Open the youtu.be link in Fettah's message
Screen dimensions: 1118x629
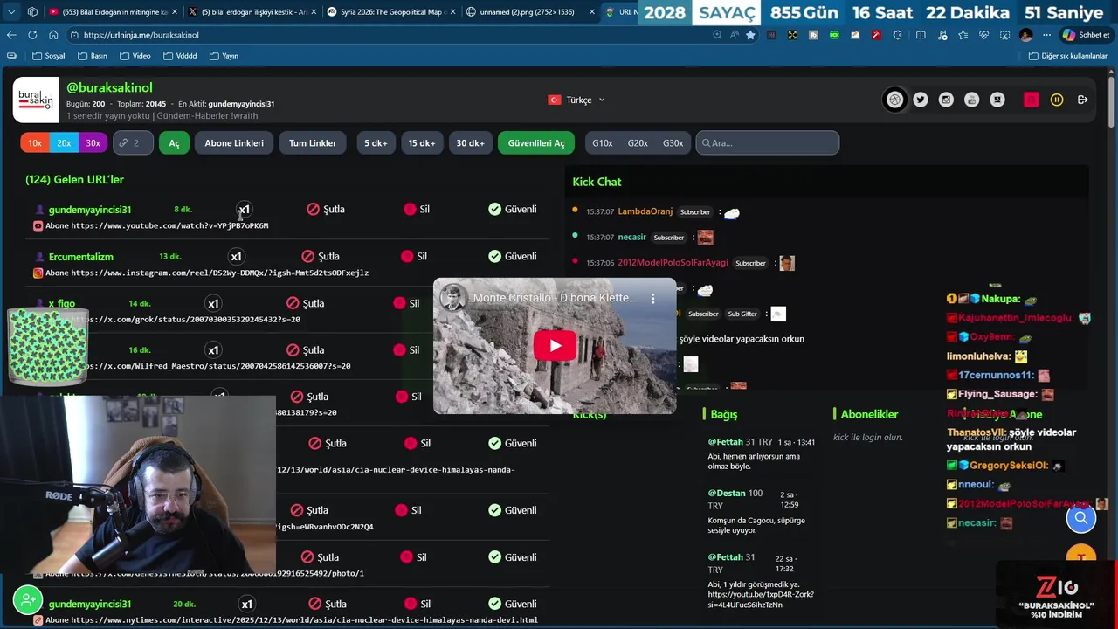point(761,599)
